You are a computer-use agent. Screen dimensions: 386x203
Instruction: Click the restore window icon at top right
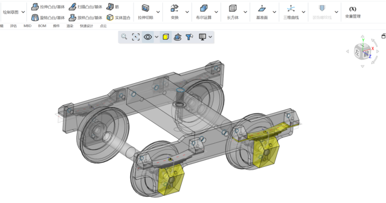[383, 36]
